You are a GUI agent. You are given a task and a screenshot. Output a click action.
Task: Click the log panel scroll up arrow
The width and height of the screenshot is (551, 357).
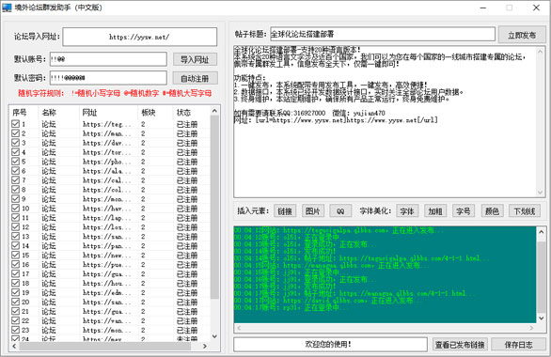tap(542, 232)
